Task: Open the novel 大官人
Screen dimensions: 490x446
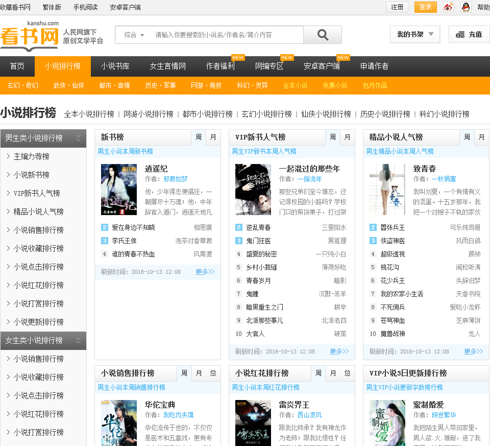Action: (x=255, y=334)
